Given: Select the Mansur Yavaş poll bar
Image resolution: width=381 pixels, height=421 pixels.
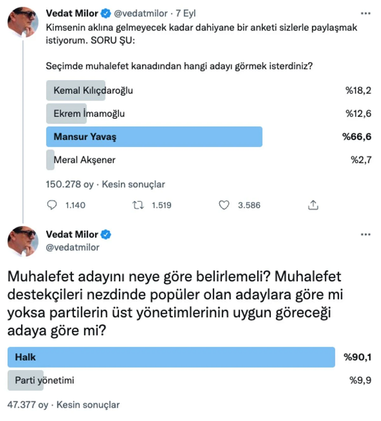Looking at the screenshot, I should (154, 136).
